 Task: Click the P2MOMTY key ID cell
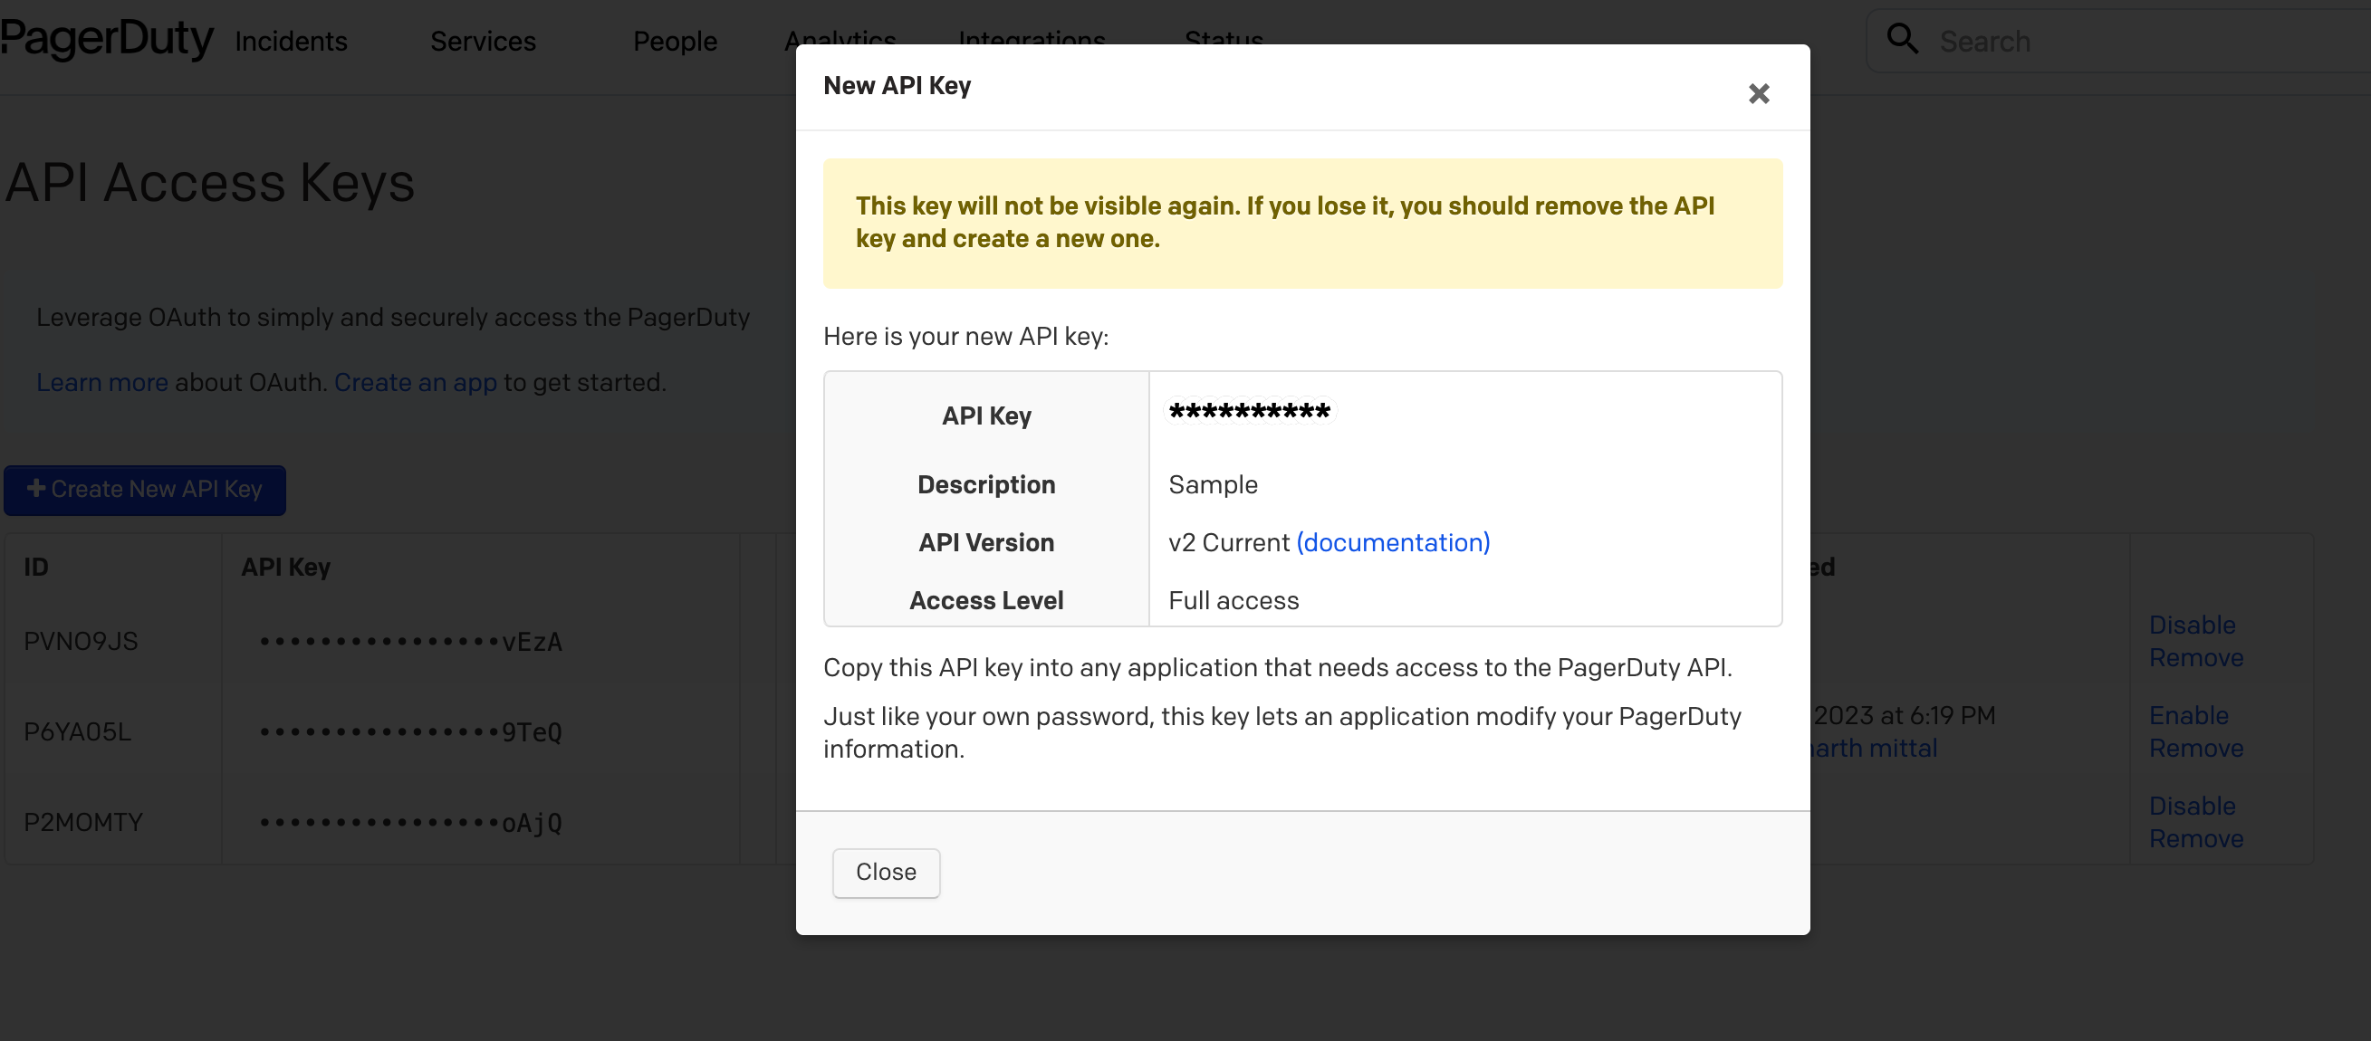point(82,822)
